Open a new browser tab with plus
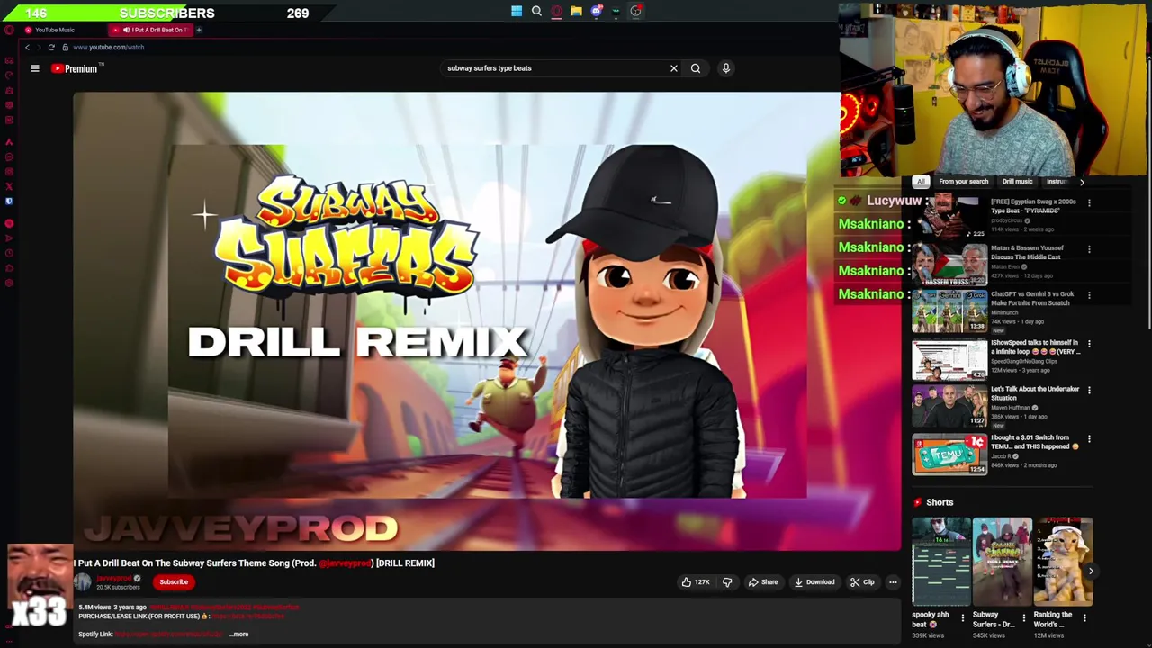 point(199,30)
